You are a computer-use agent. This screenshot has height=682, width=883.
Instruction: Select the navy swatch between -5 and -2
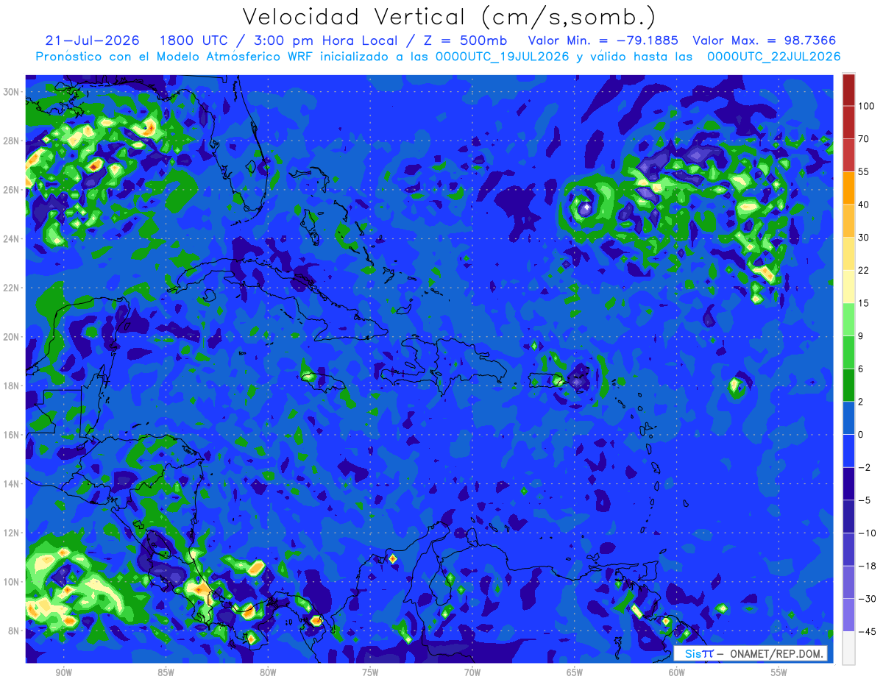(848, 483)
